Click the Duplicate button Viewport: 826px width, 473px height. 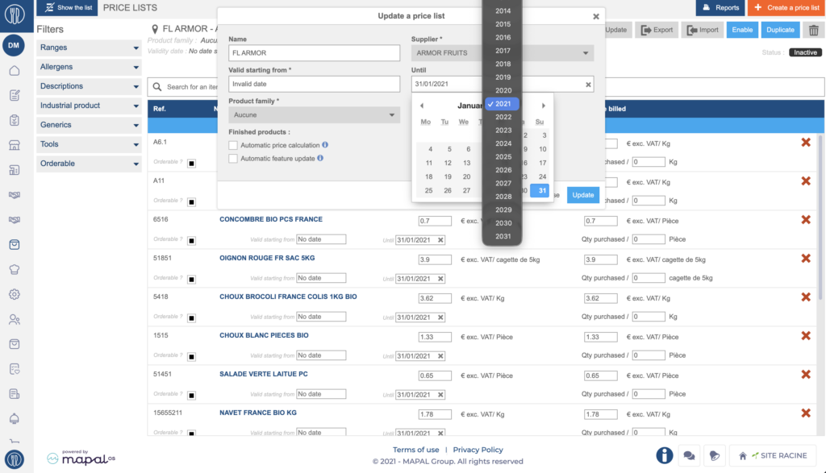tap(780, 30)
